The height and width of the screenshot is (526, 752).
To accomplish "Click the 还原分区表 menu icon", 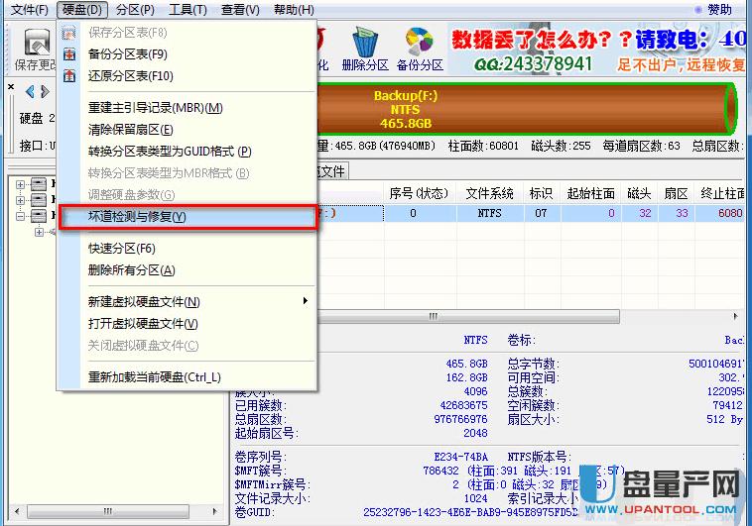I will (x=68, y=75).
